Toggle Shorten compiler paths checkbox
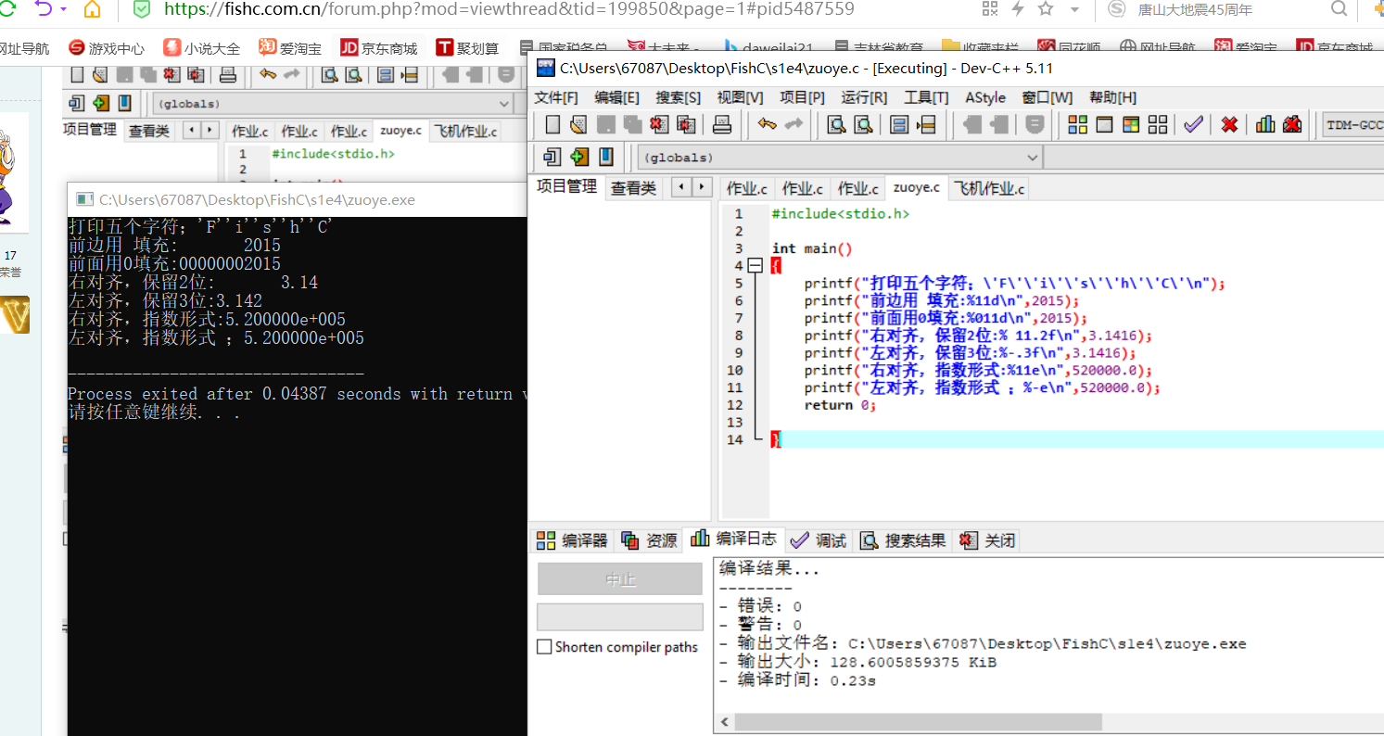 [545, 647]
